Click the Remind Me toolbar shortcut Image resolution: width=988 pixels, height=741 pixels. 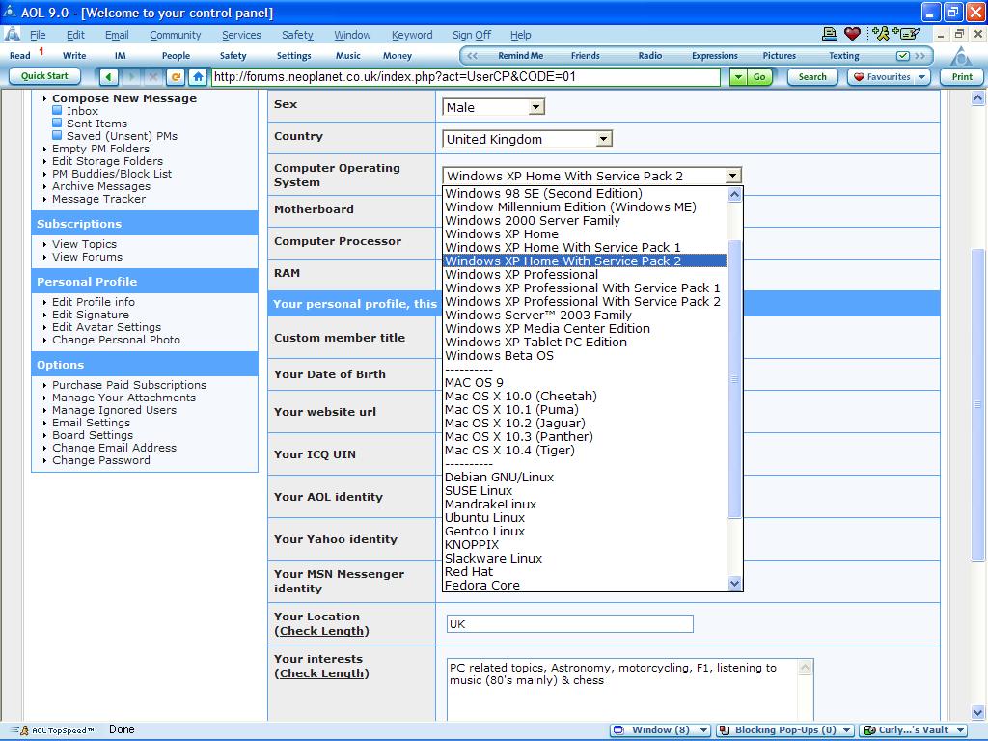(520, 55)
